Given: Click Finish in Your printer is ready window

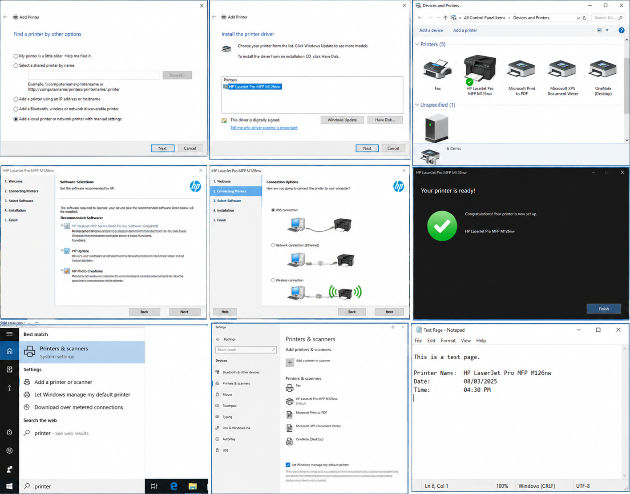Looking at the screenshot, I should pos(603,309).
